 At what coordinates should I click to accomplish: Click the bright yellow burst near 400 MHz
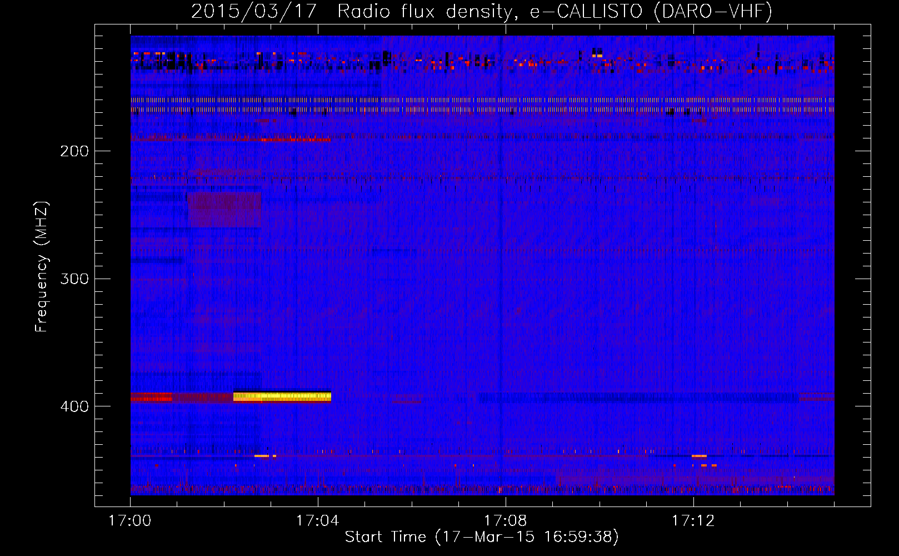pyautogui.click(x=282, y=396)
